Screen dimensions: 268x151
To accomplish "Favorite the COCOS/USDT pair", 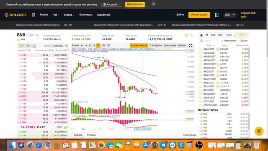I will [x=201, y=105].
